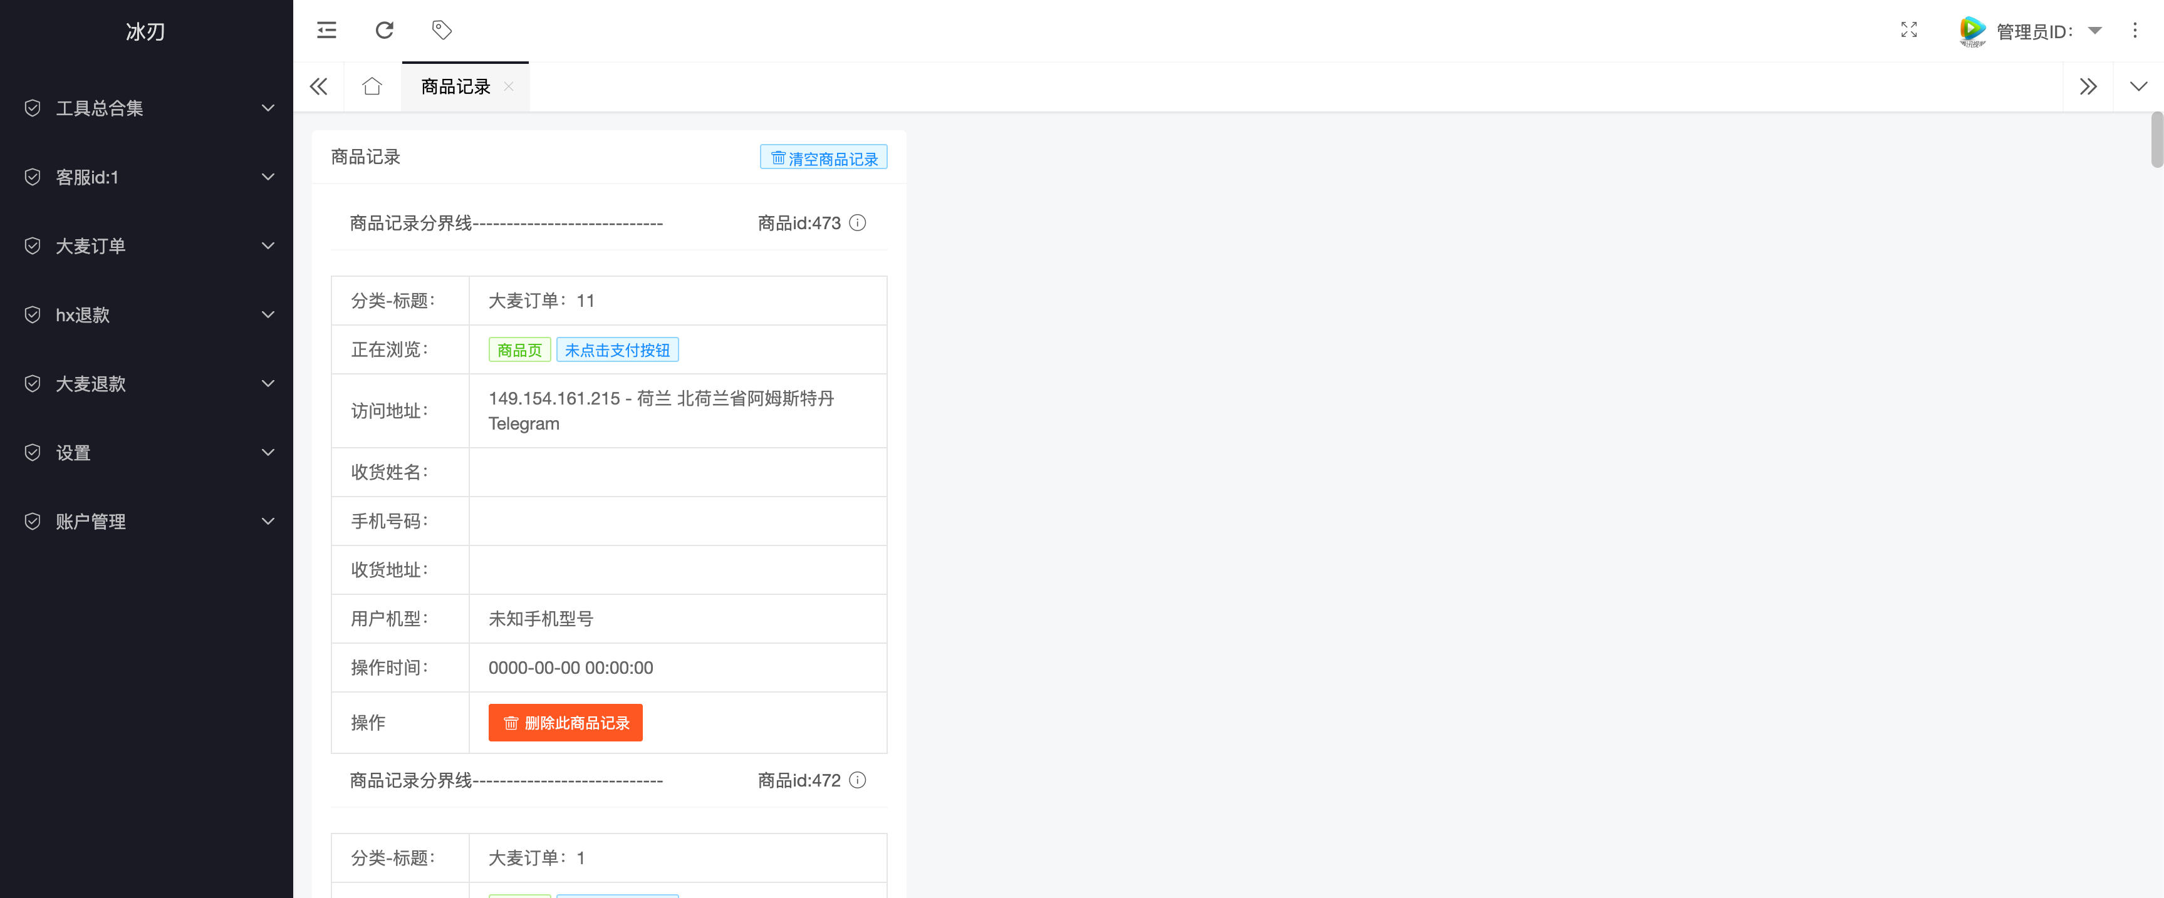
Task: Click info icon beside 商品id:472
Action: pyautogui.click(x=857, y=780)
